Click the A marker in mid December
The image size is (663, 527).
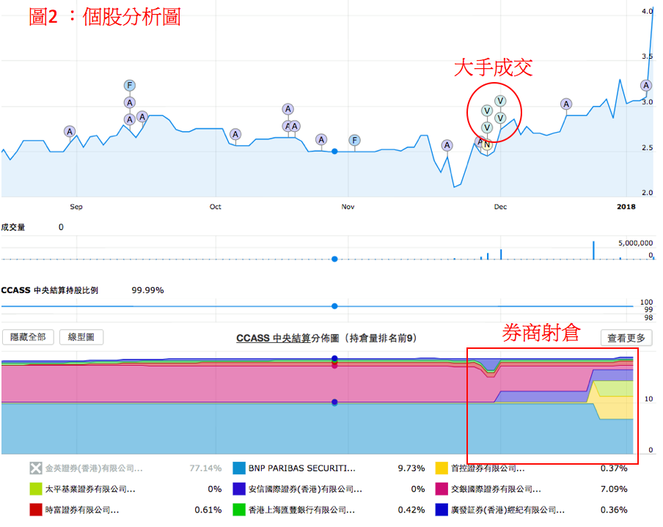(566, 104)
